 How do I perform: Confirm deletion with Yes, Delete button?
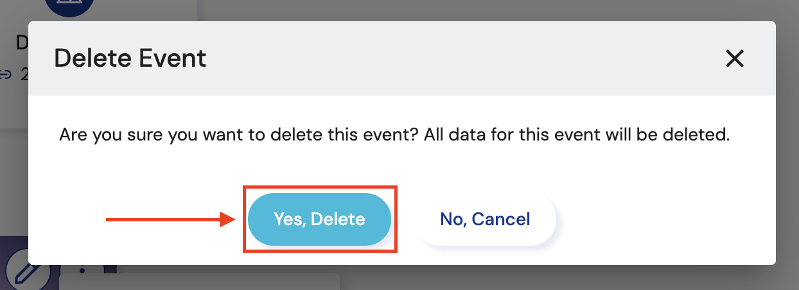[x=319, y=219]
